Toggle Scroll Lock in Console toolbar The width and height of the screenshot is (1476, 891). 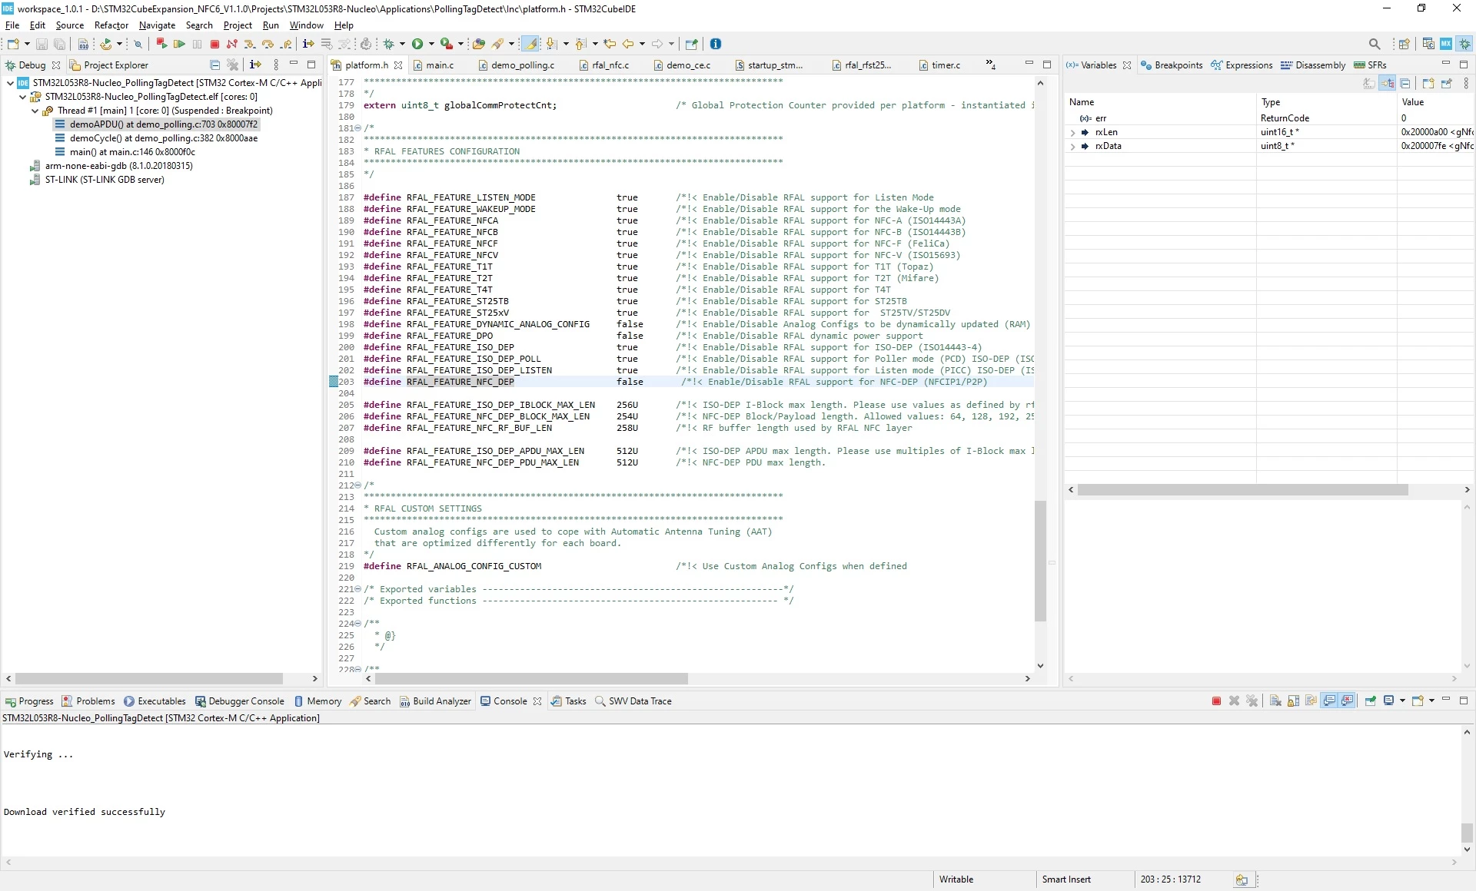tap(1294, 701)
